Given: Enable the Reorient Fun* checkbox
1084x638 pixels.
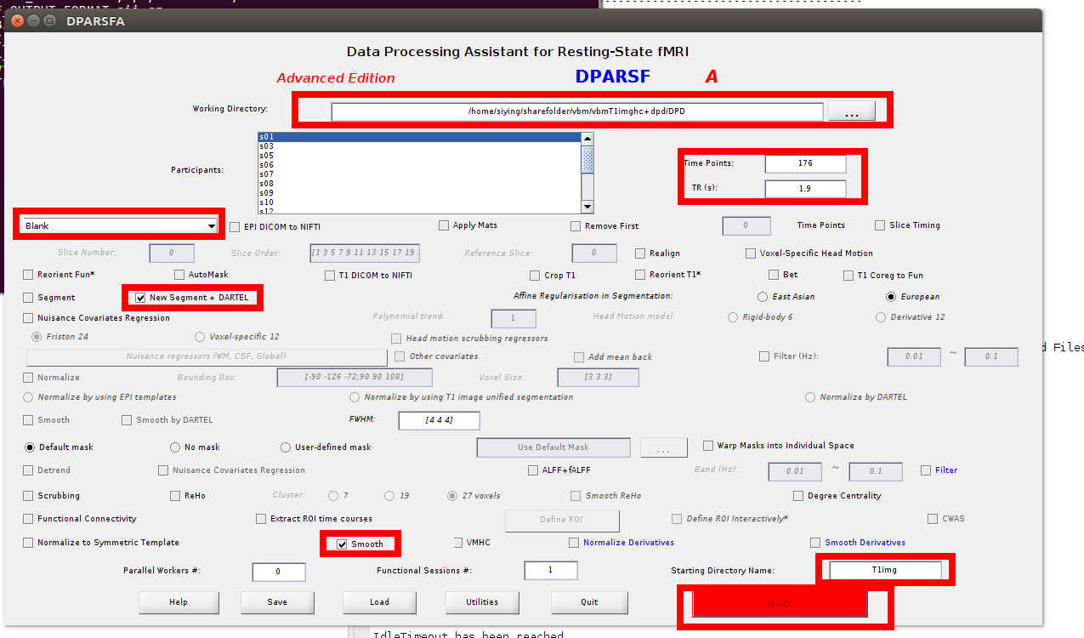Looking at the screenshot, I should tap(28, 275).
